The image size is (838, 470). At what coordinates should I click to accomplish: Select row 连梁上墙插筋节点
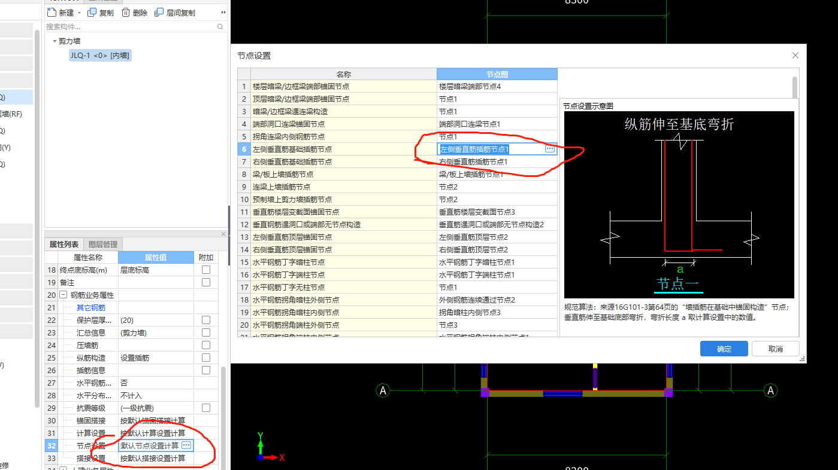pos(344,187)
